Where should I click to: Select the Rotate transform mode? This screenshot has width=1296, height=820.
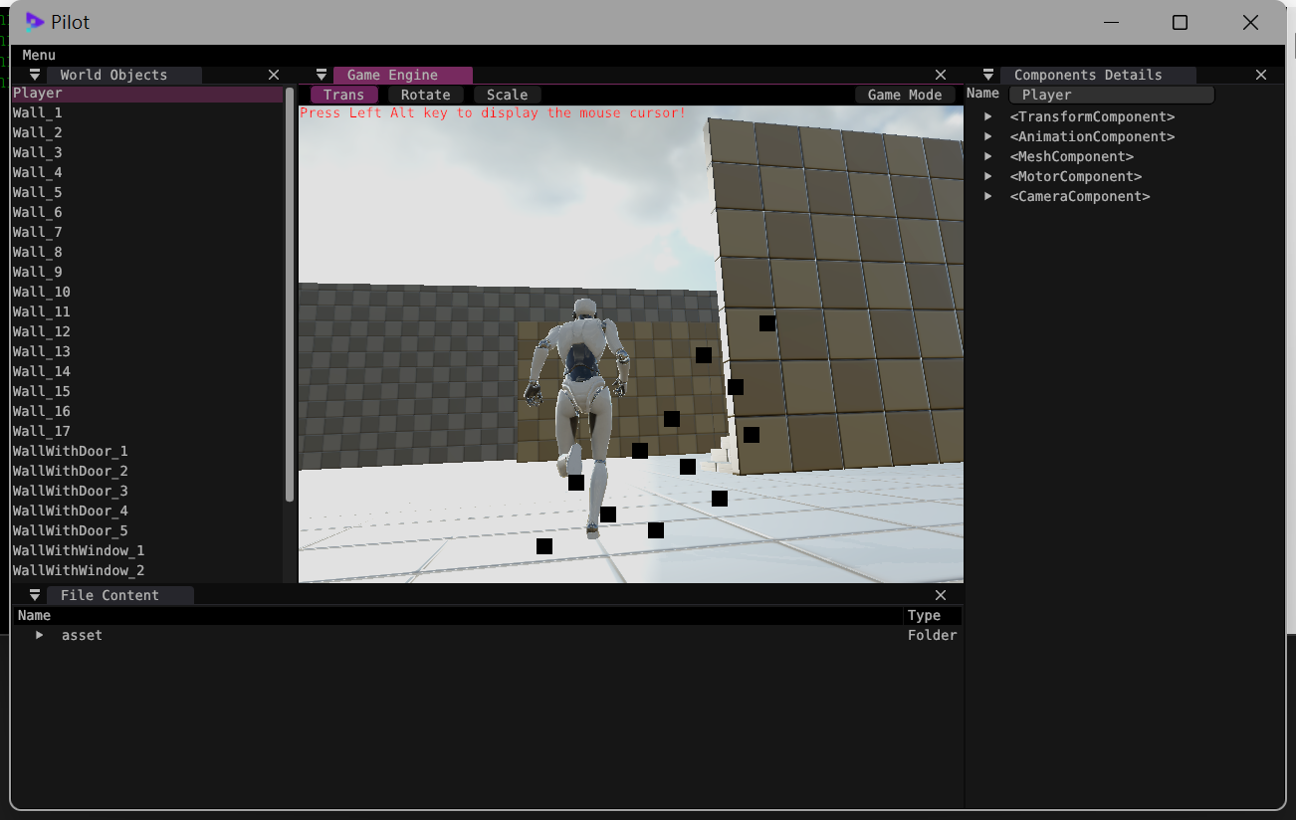click(425, 94)
